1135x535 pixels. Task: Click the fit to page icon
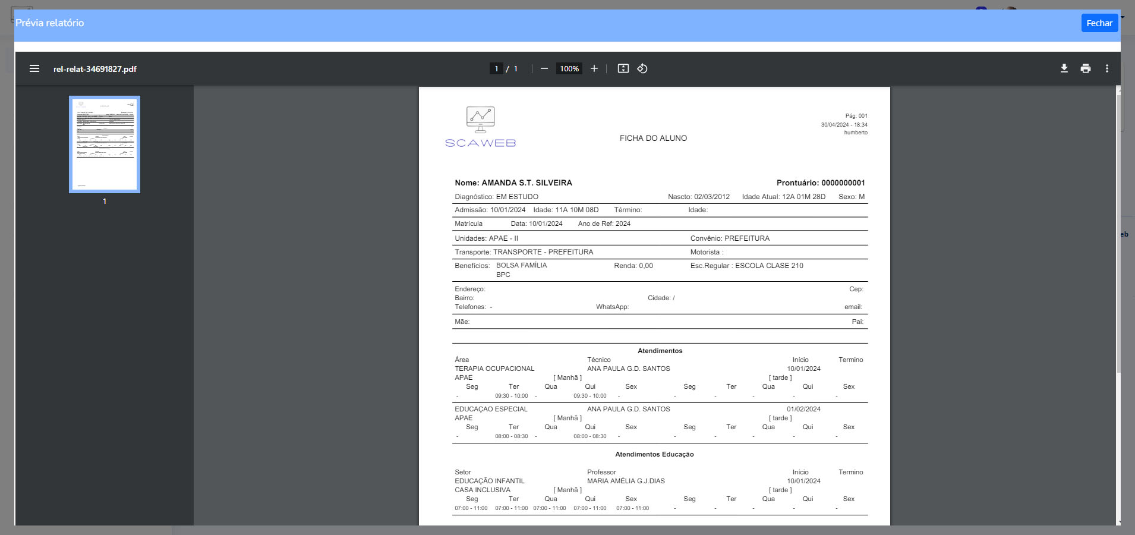point(623,69)
